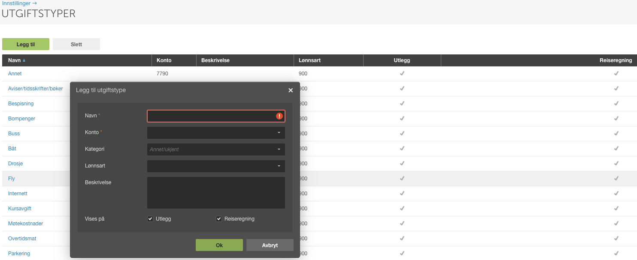Open the Aviser/tidsskrifter/bøker expense type

pyautogui.click(x=36, y=89)
